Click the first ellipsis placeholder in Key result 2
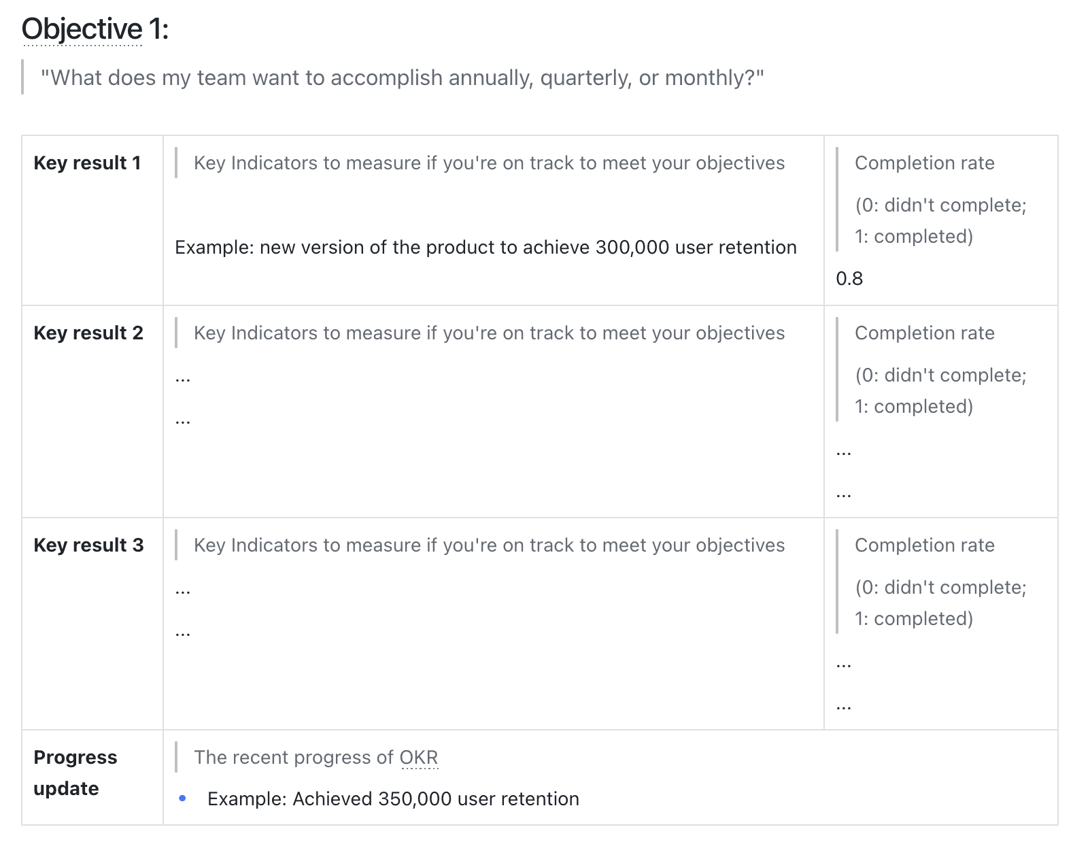 (183, 380)
